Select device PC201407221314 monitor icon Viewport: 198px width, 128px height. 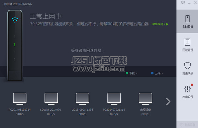114,99
